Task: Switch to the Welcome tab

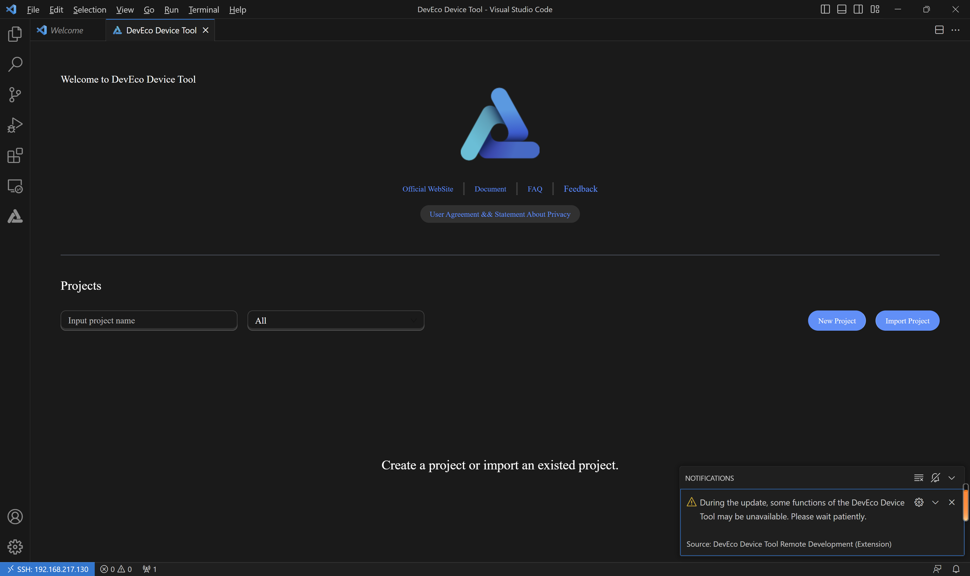Action: click(x=66, y=30)
